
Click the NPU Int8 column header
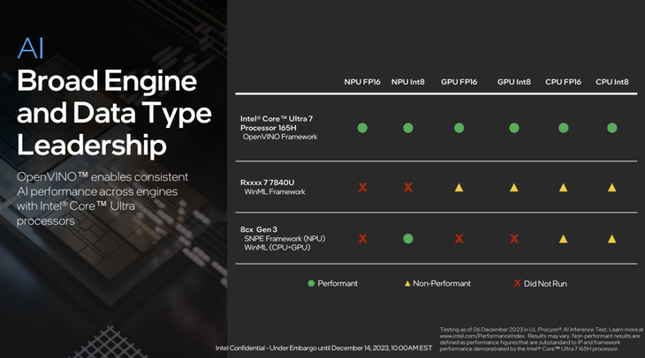point(408,82)
